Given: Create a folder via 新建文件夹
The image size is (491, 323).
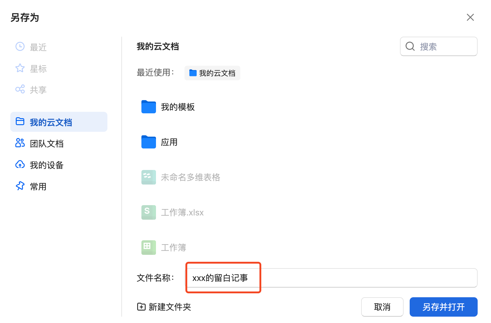Looking at the screenshot, I should [x=164, y=307].
